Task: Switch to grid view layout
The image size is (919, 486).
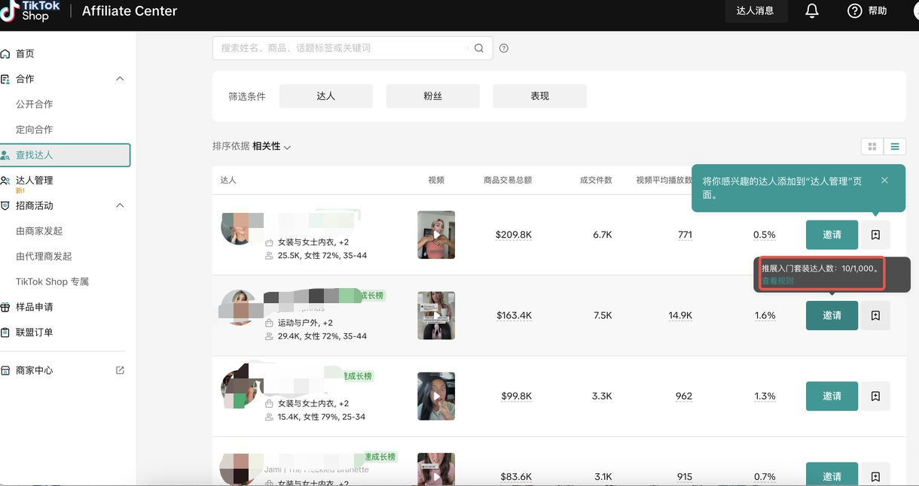Action: (872, 147)
